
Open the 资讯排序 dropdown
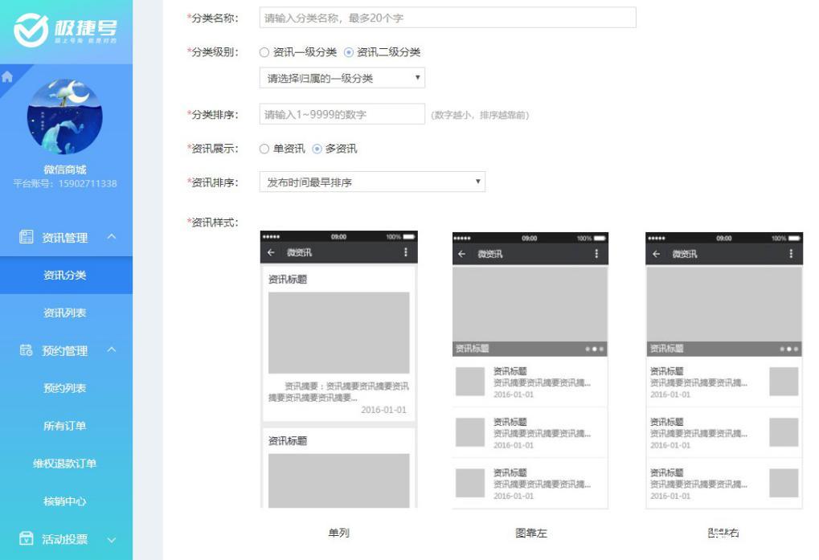pyautogui.click(x=371, y=182)
